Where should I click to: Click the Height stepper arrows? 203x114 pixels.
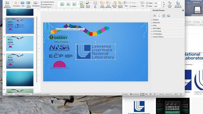[x=161, y=3]
